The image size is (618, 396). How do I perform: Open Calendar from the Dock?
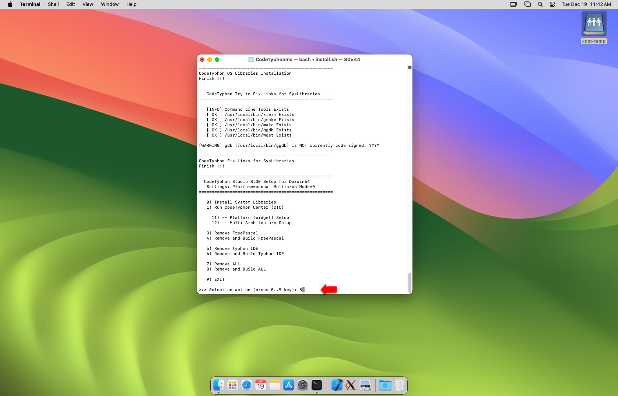click(x=261, y=385)
